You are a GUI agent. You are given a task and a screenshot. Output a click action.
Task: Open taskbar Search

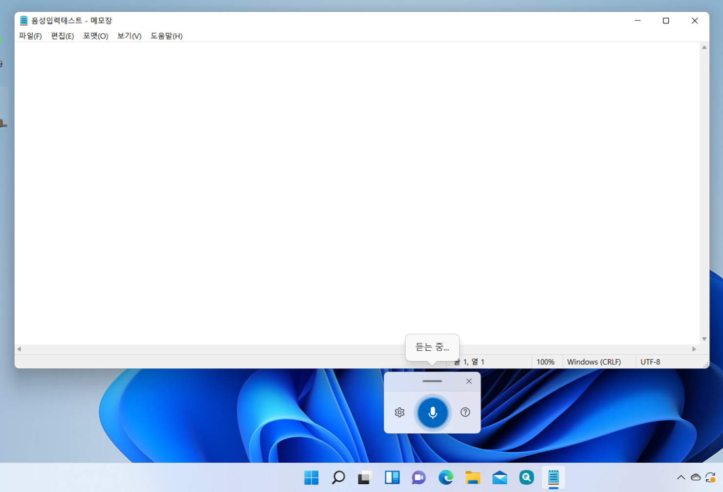[x=338, y=477]
